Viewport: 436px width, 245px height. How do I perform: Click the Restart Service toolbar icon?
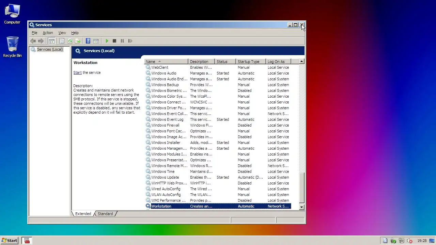click(130, 41)
